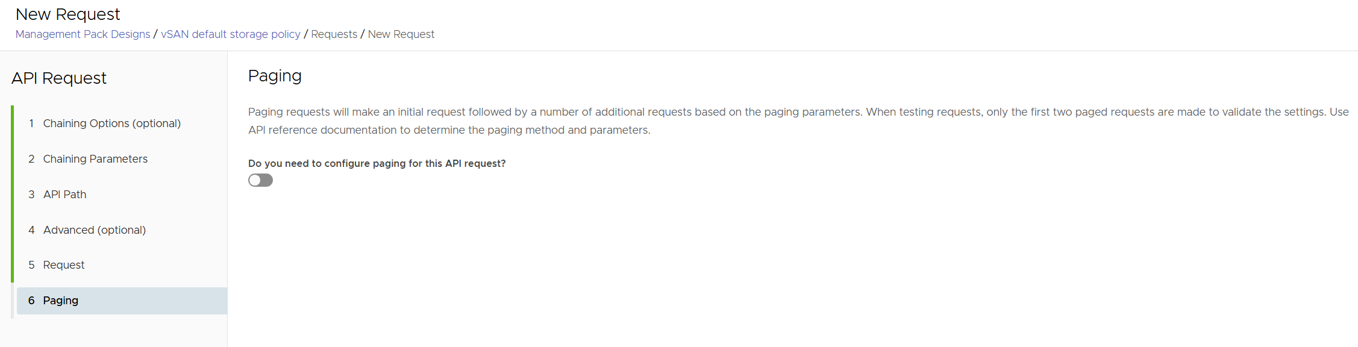Toggle the configure paging switch
Viewport: 1358px width, 347px height.
260,180
